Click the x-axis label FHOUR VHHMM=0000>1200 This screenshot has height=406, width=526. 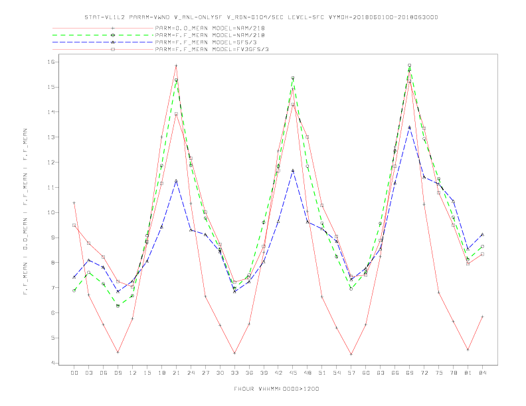pyautogui.click(x=276, y=389)
